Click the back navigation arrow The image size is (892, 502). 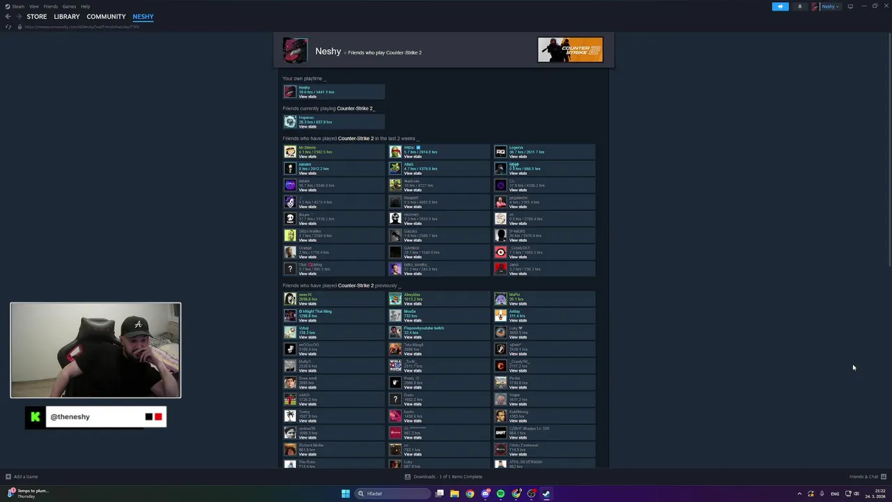tap(8, 17)
